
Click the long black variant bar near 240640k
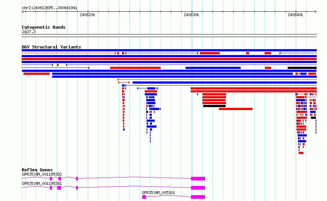[x=302, y=68]
